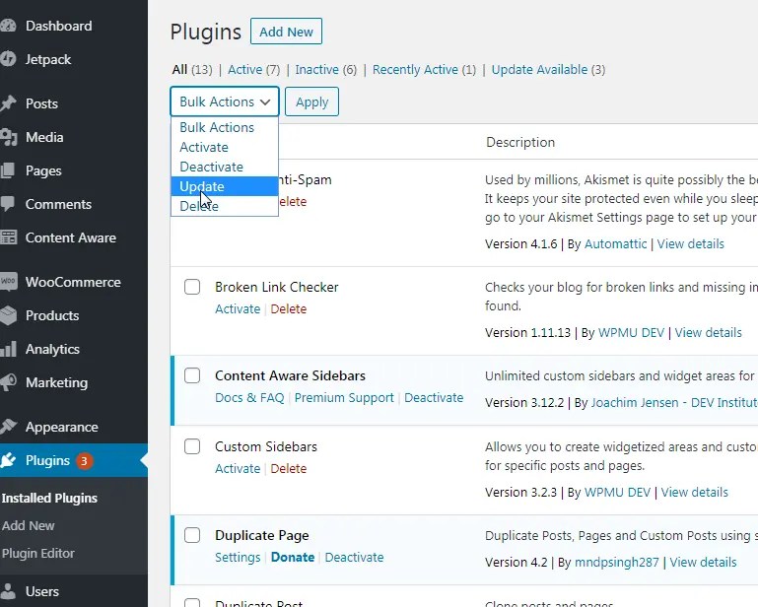Open WPMU DEV link for Custom Sidebars
Image resolution: width=758 pixels, height=607 pixels.
617,492
